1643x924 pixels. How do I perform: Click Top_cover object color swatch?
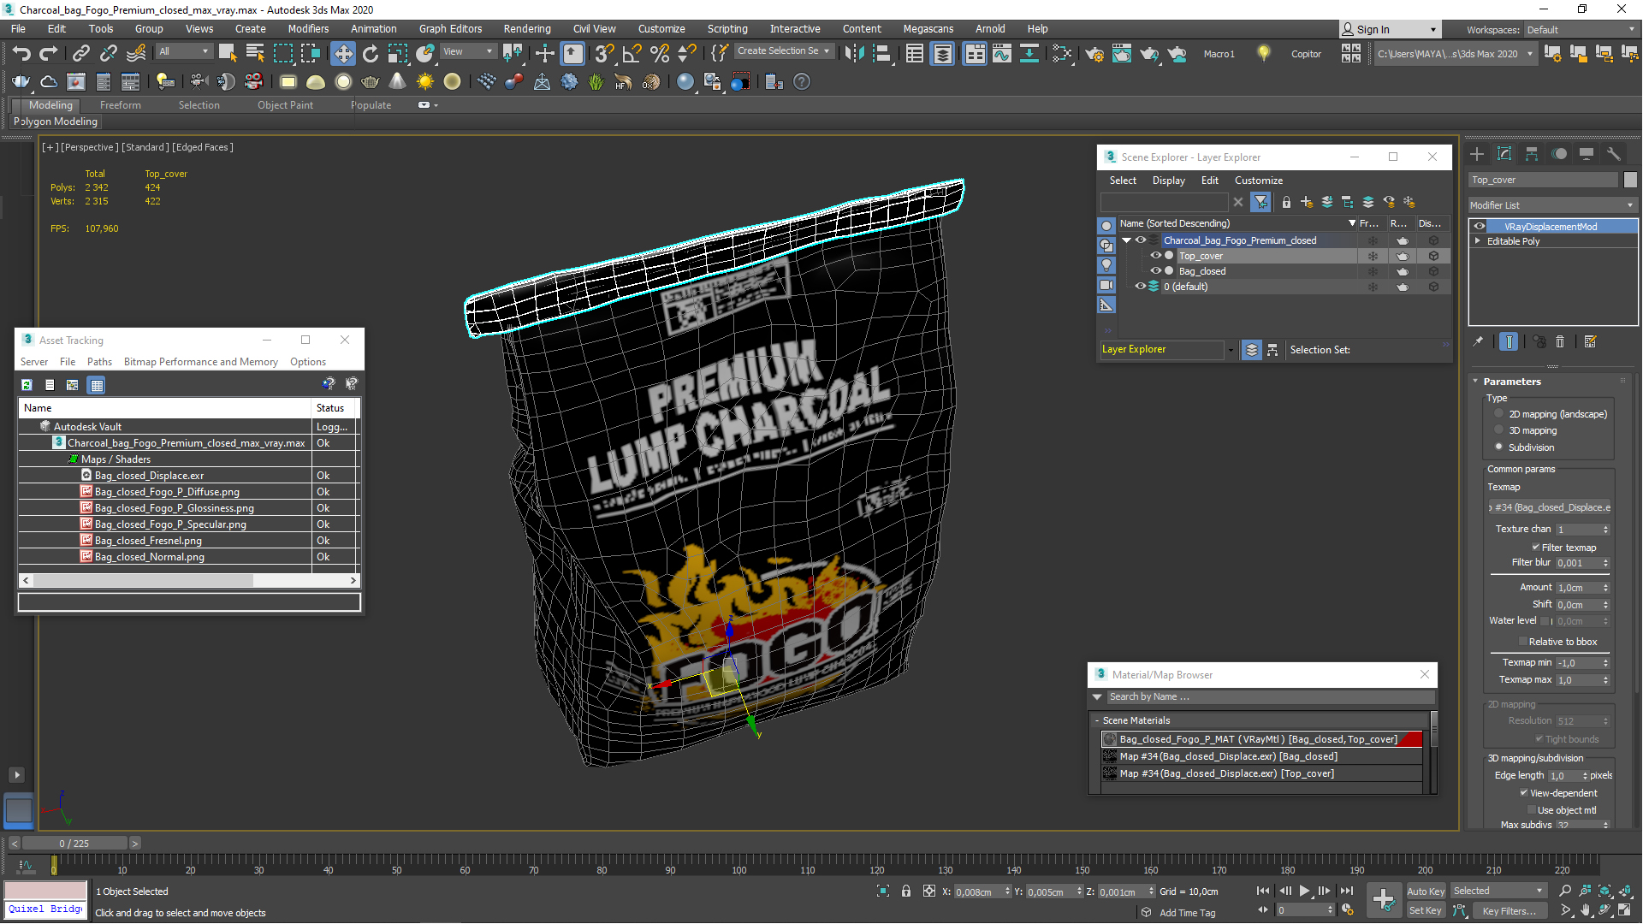pos(1630,180)
